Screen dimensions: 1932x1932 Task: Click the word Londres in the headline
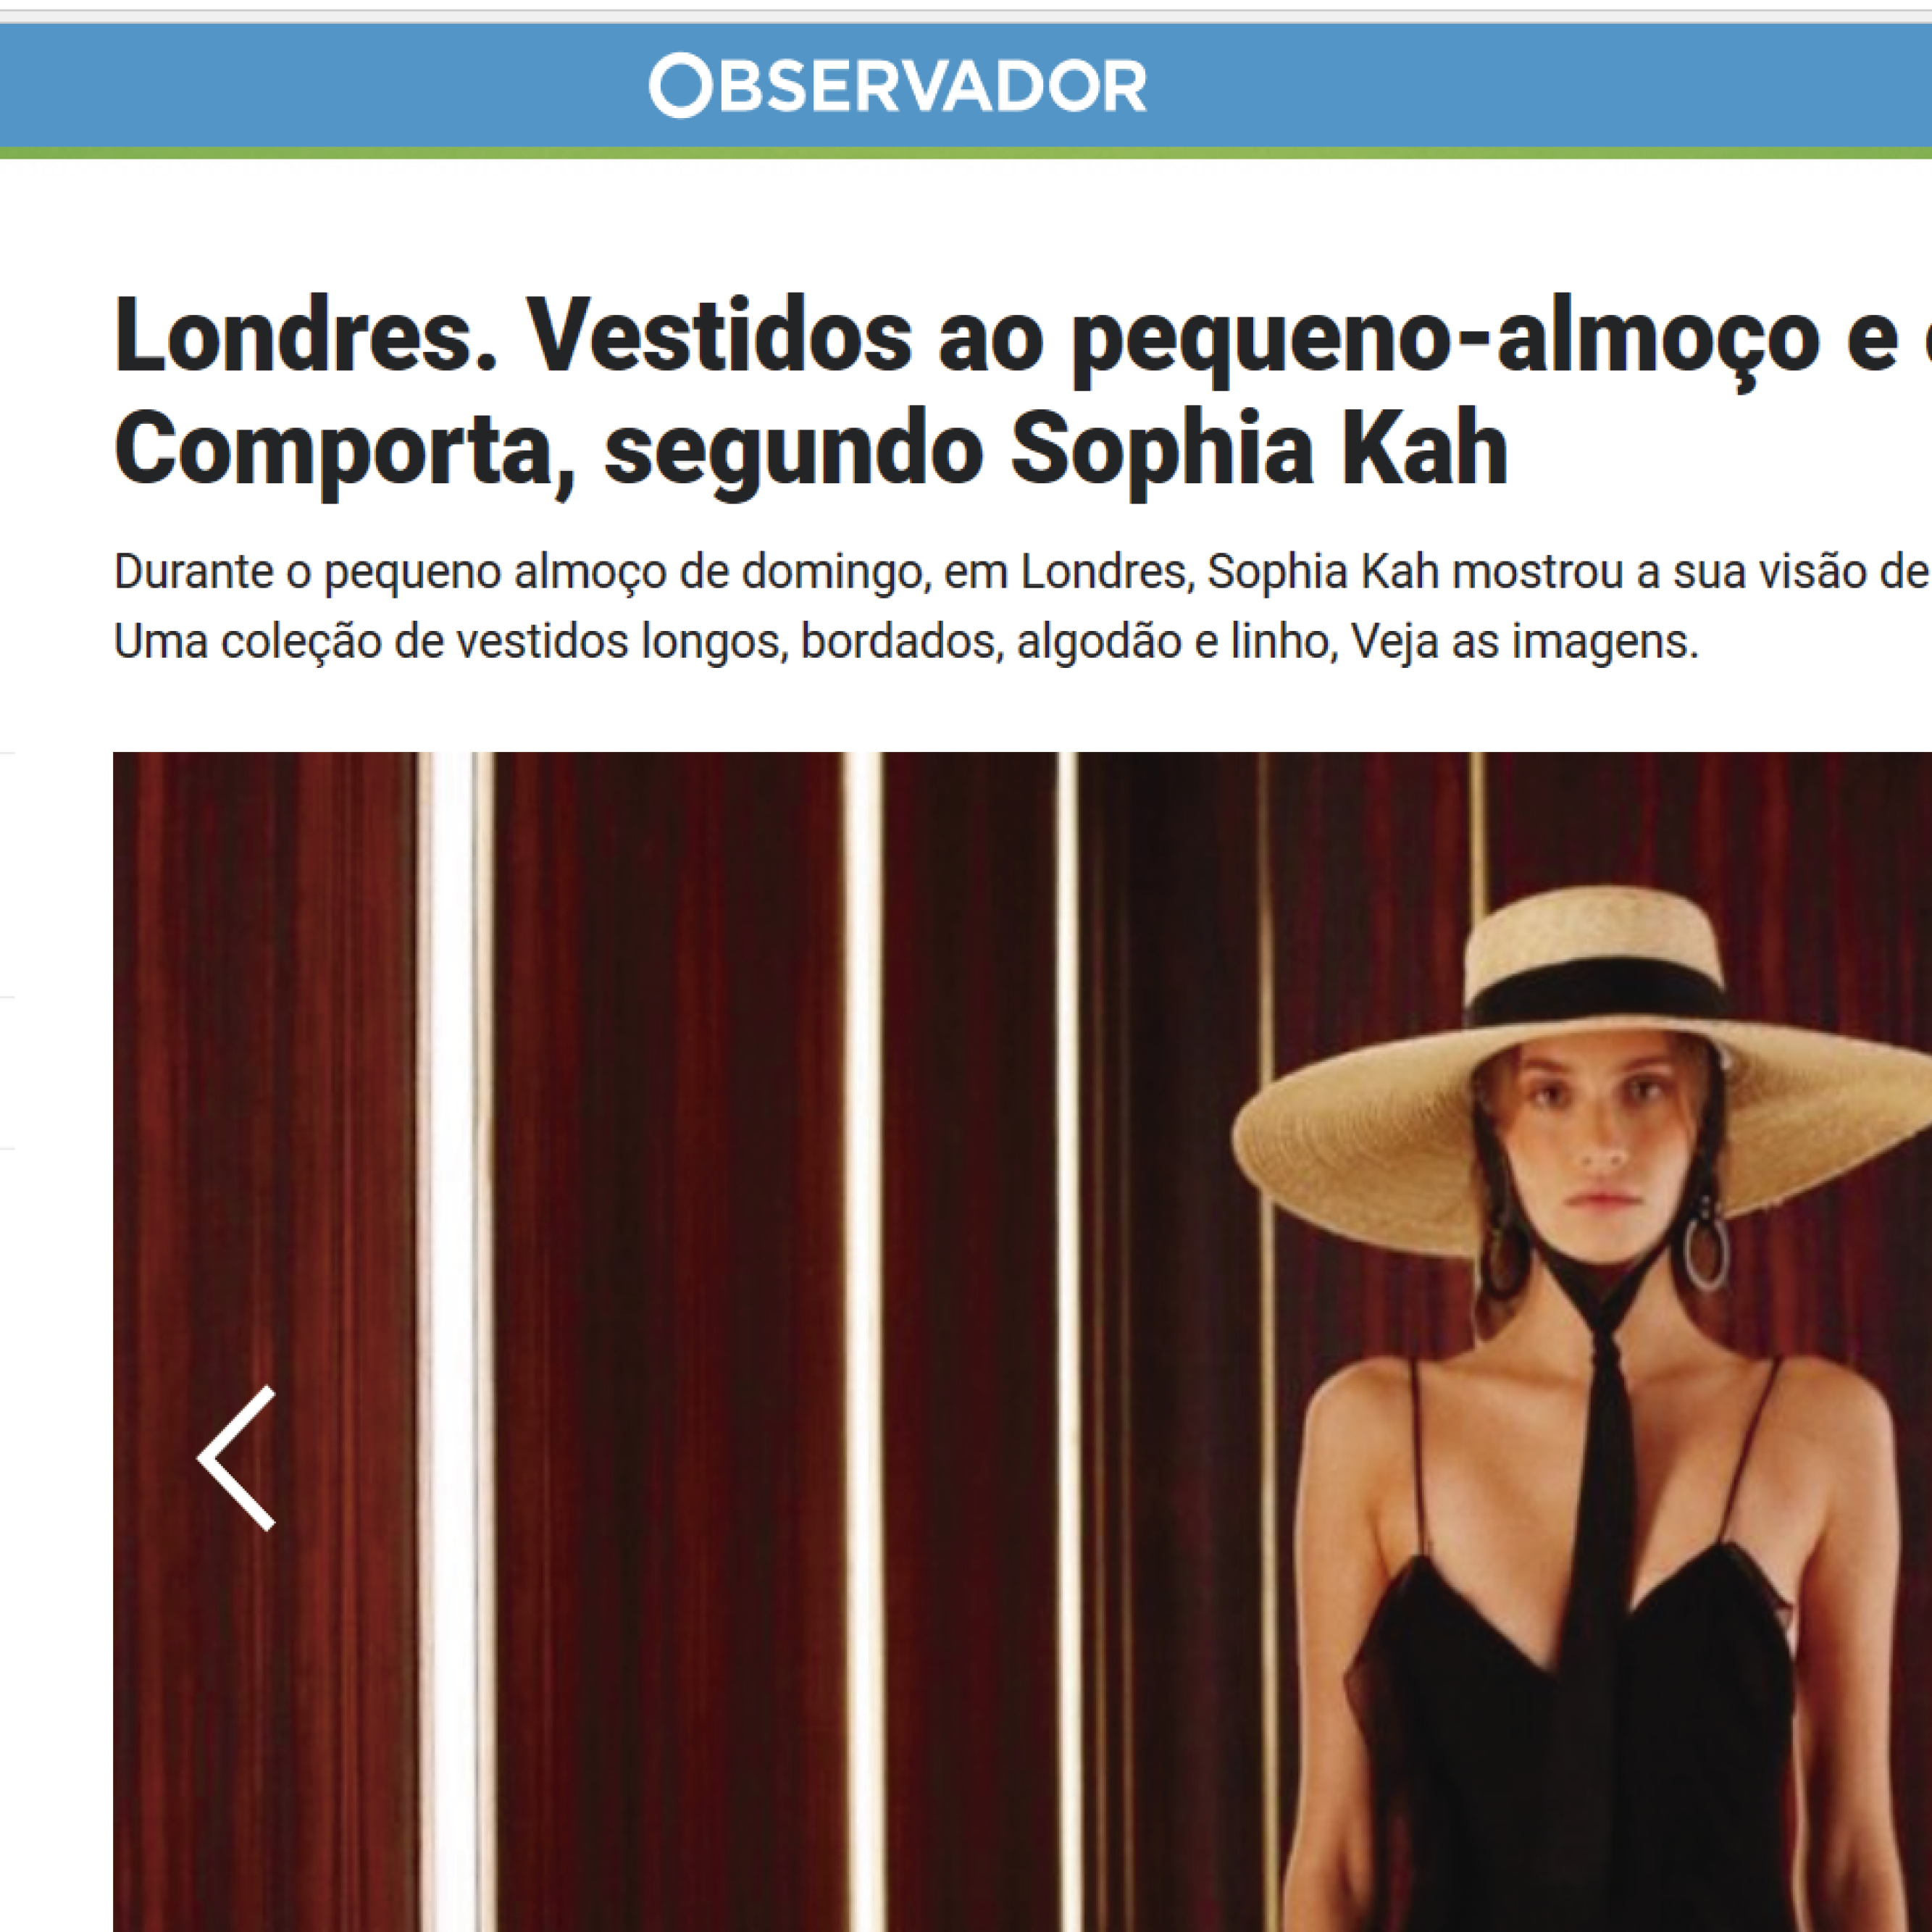coord(306,336)
